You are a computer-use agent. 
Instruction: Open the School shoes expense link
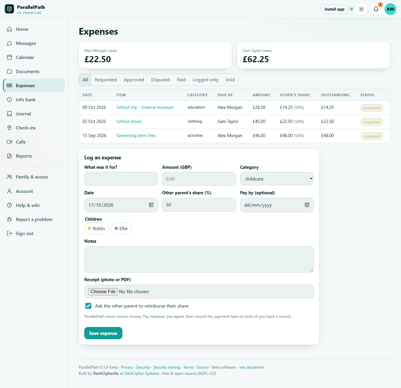click(129, 122)
